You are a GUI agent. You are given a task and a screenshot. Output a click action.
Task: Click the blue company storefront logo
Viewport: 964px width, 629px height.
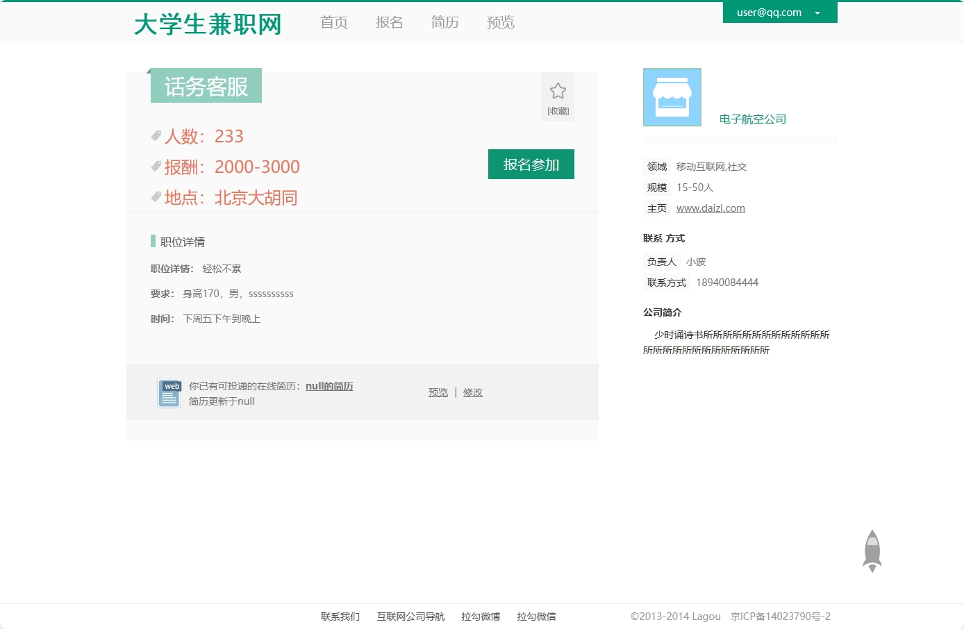tap(672, 97)
